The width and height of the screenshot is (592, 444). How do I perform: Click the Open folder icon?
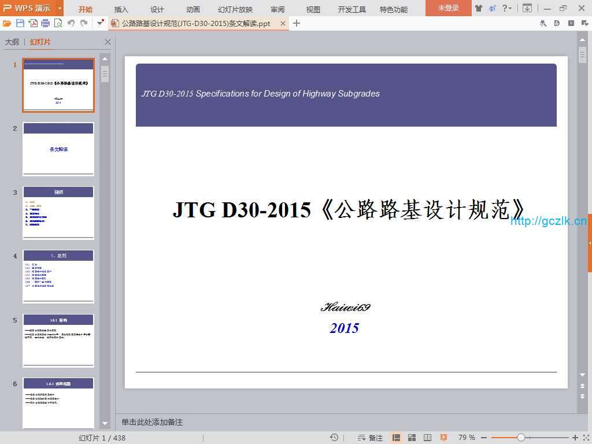tap(7, 23)
